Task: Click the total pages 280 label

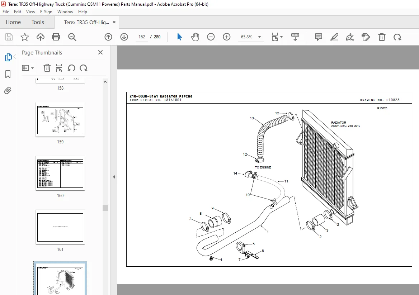Action: tap(157, 37)
